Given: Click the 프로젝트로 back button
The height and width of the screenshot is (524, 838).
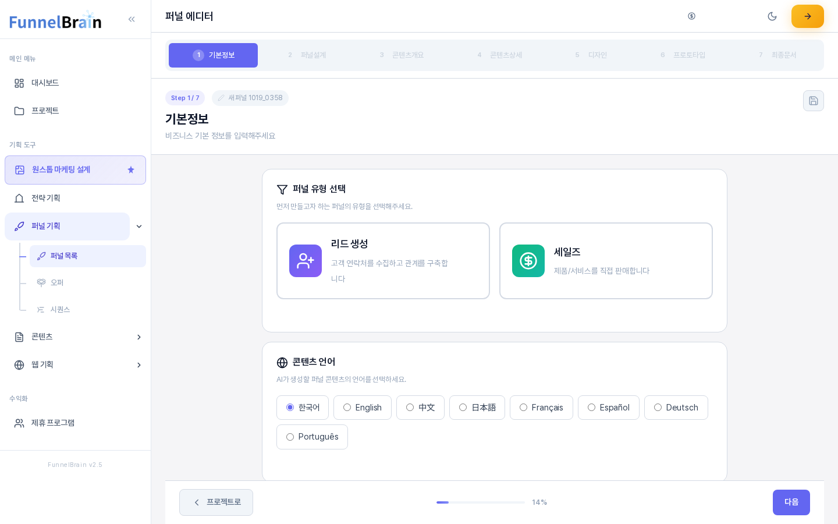Looking at the screenshot, I should point(216,502).
